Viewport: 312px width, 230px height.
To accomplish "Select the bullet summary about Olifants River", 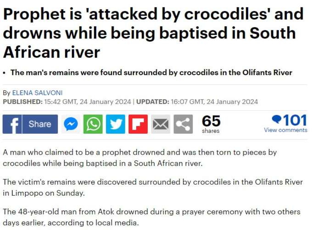I will point(151,72).
